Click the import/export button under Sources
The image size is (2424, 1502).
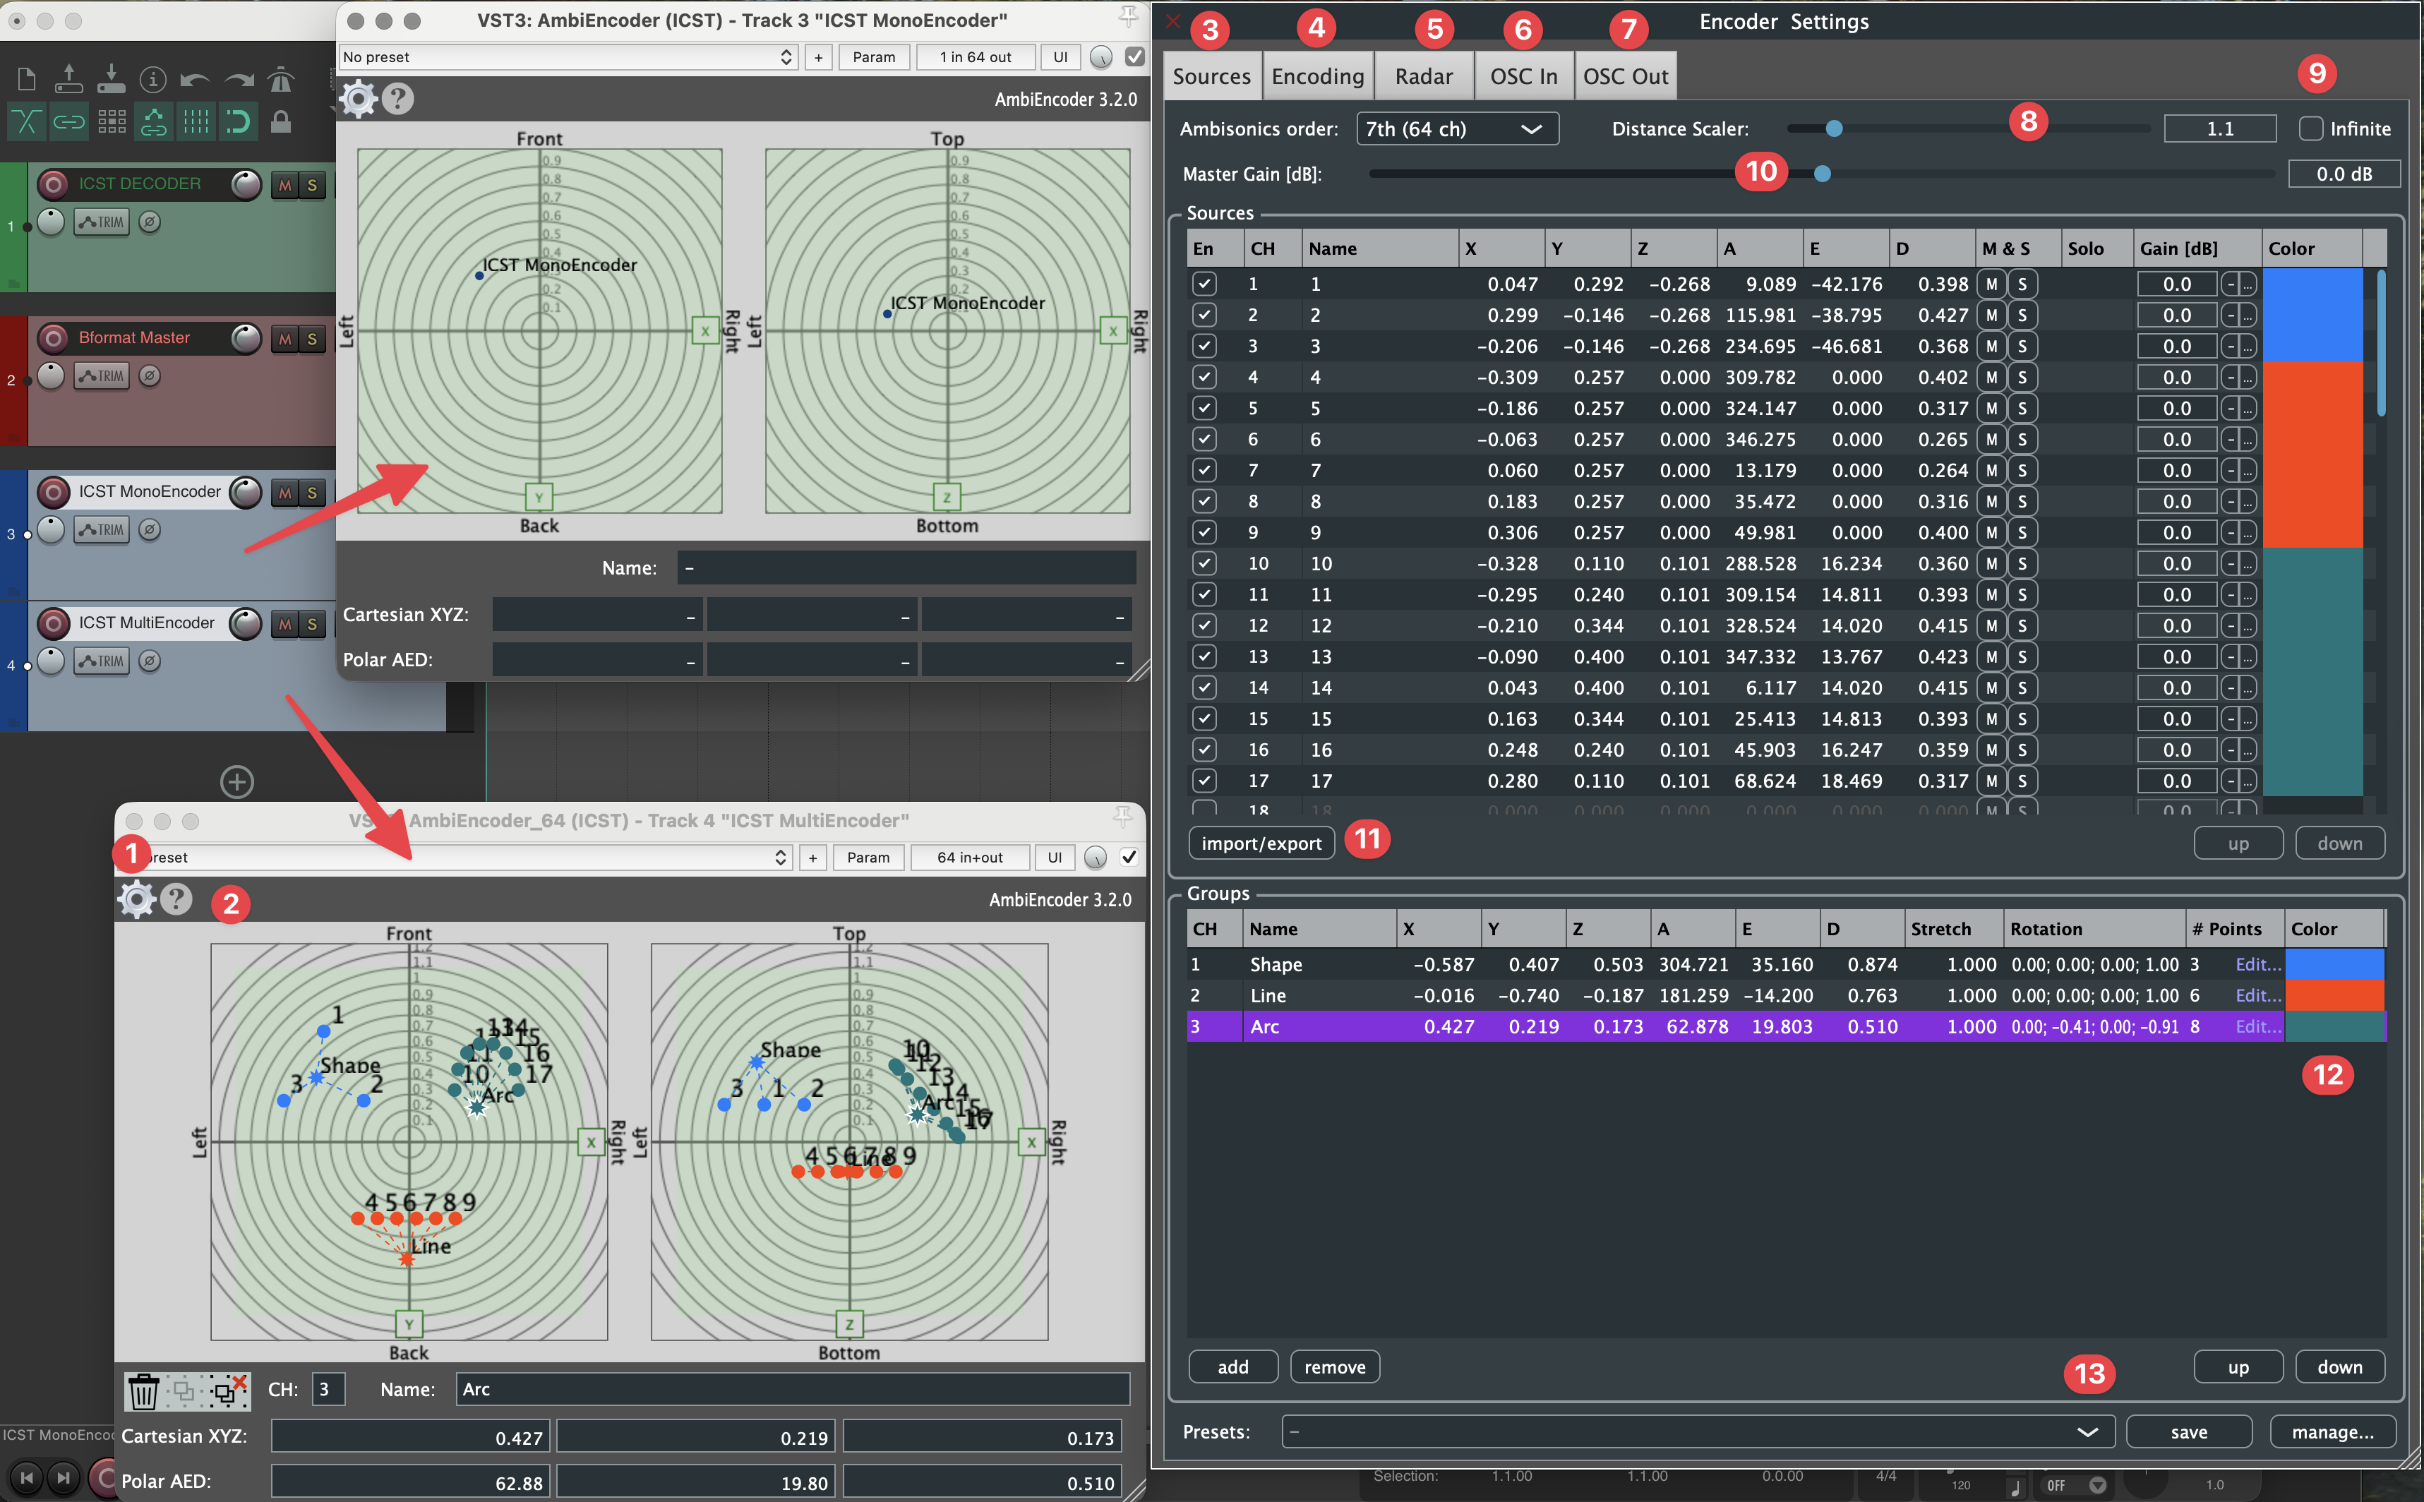tap(1260, 842)
